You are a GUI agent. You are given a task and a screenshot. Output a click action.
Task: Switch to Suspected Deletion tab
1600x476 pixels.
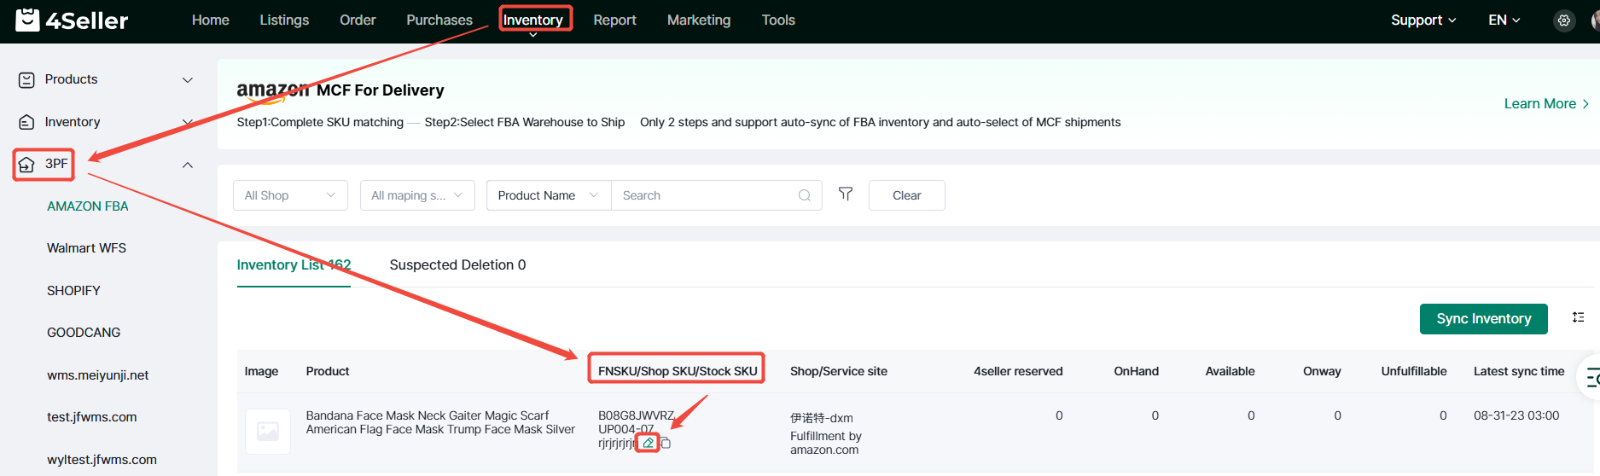(457, 265)
